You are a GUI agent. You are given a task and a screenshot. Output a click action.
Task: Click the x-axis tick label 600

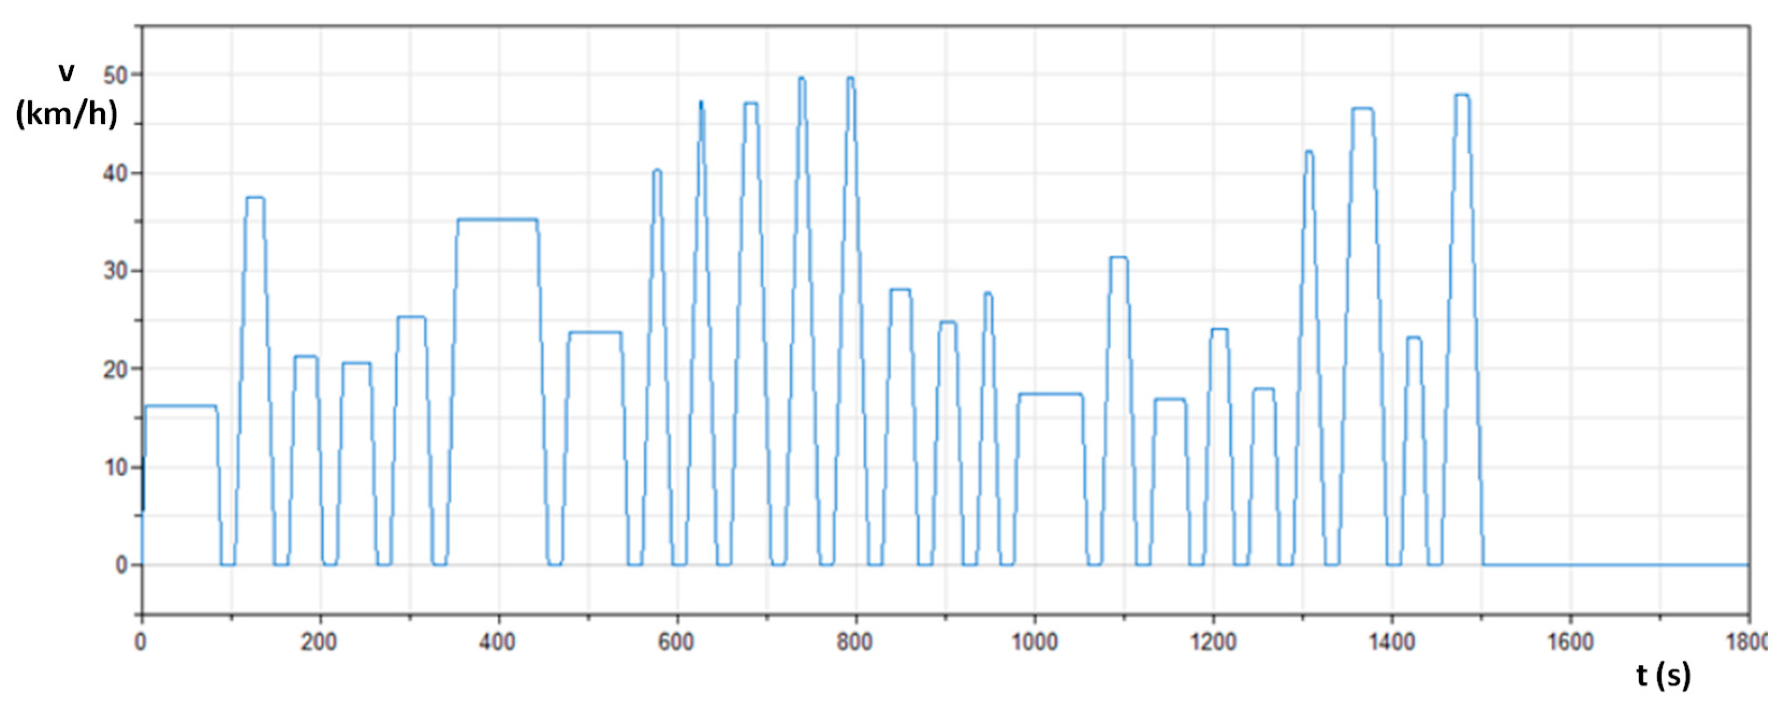pos(676,642)
